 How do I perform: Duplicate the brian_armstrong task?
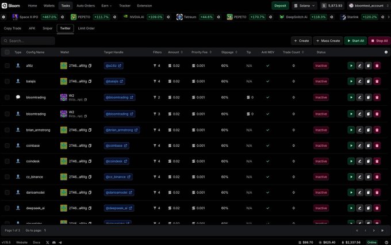[369, 130]
